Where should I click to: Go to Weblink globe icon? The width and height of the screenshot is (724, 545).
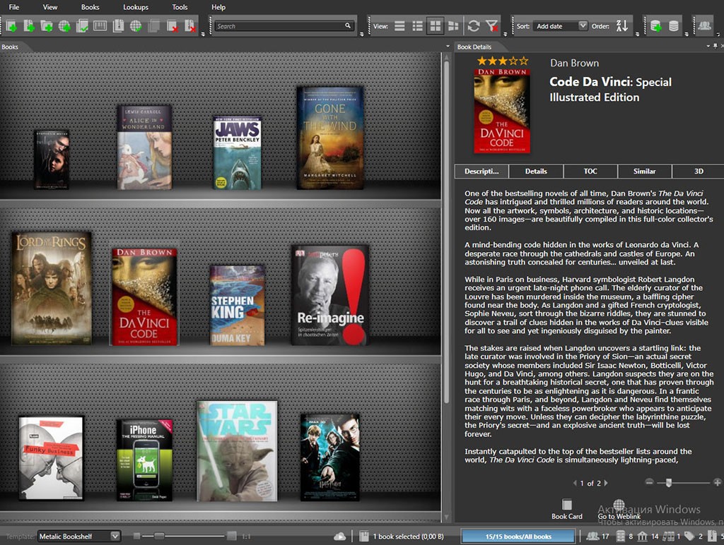click(619, 505)
